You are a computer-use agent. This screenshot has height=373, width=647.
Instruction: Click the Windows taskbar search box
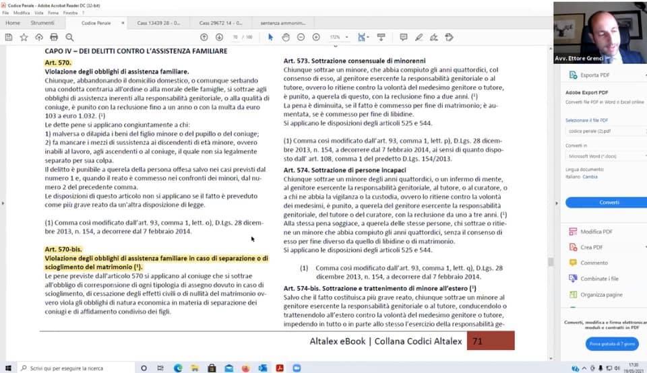(75, 368)
